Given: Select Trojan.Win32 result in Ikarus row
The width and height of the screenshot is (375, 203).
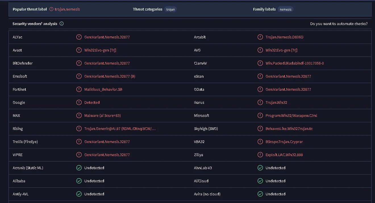Looking at the screenshot, I should click(276, 102).
